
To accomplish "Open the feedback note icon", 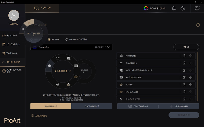I will click(197, 8).
